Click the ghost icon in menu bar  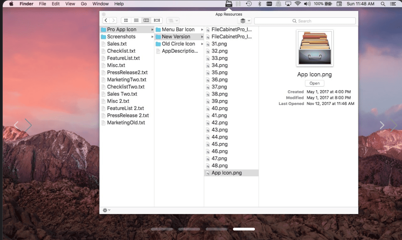click(278, 4)
